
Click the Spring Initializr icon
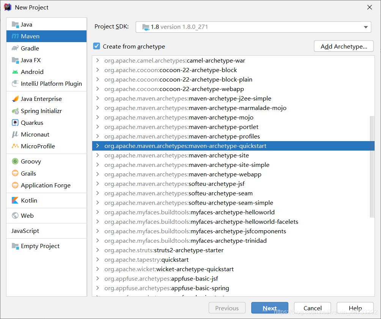tap(15, 111)
